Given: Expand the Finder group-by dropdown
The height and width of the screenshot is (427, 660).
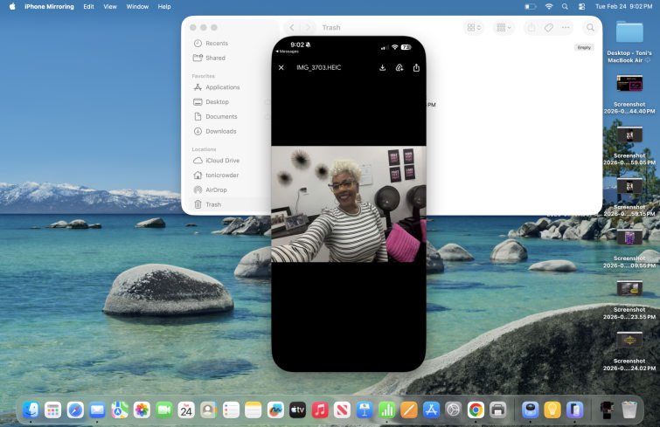Looking at the screenshot, I should tap(504, 28).
